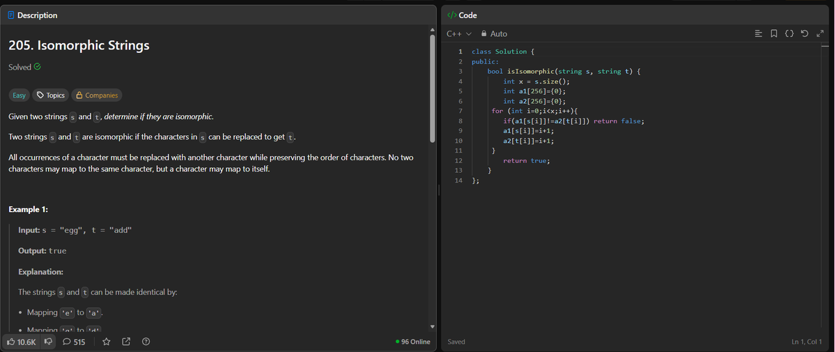836x352 pixels.
Task: Click line 'a2[t[i]]=i+1;'
Action: (528, 140)
